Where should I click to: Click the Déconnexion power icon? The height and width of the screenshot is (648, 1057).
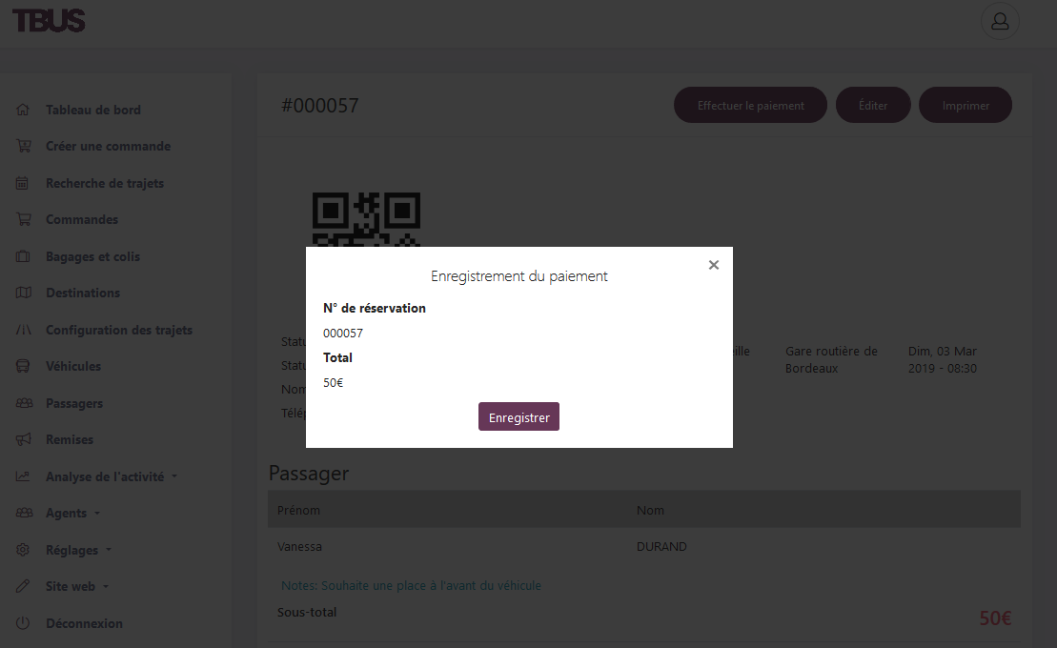[24, 623]
